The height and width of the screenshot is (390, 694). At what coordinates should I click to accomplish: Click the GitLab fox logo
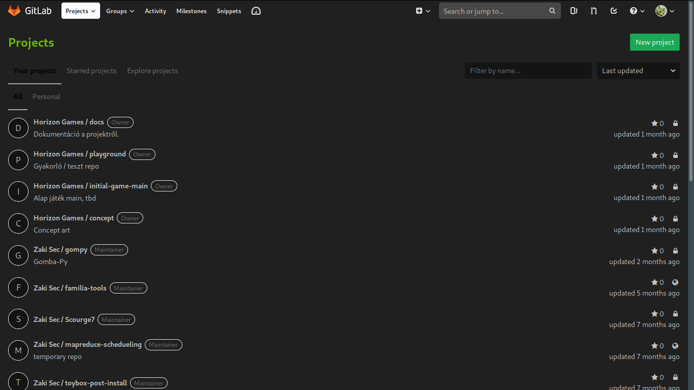click(14, 10)
